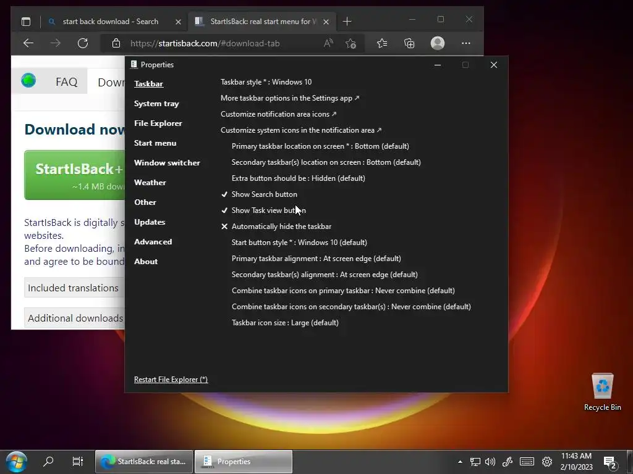This screenshot has height=474, width=633.
Task: Open Edge Settings and more menu
Action: (x=466, y=43)
